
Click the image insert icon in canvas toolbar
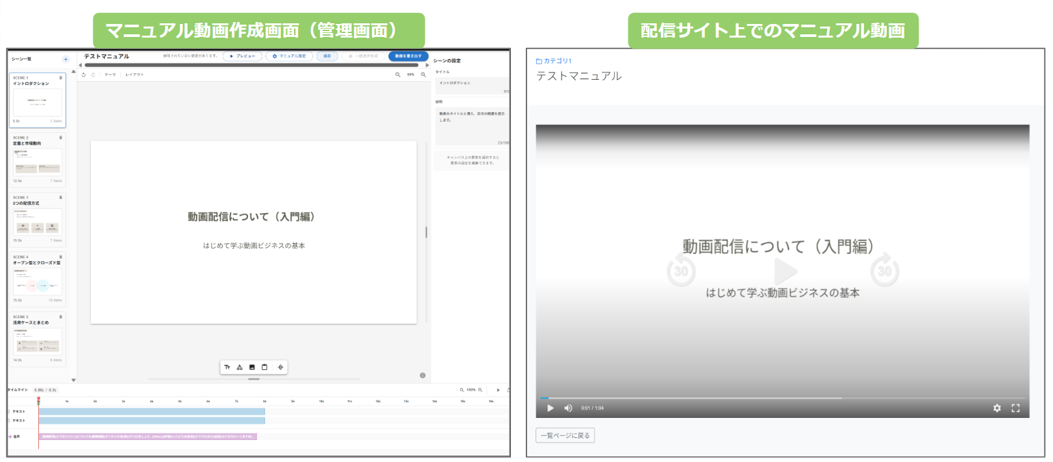coord(252,367)
